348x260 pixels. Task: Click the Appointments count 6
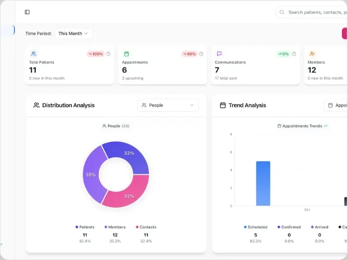coord(124,70)
